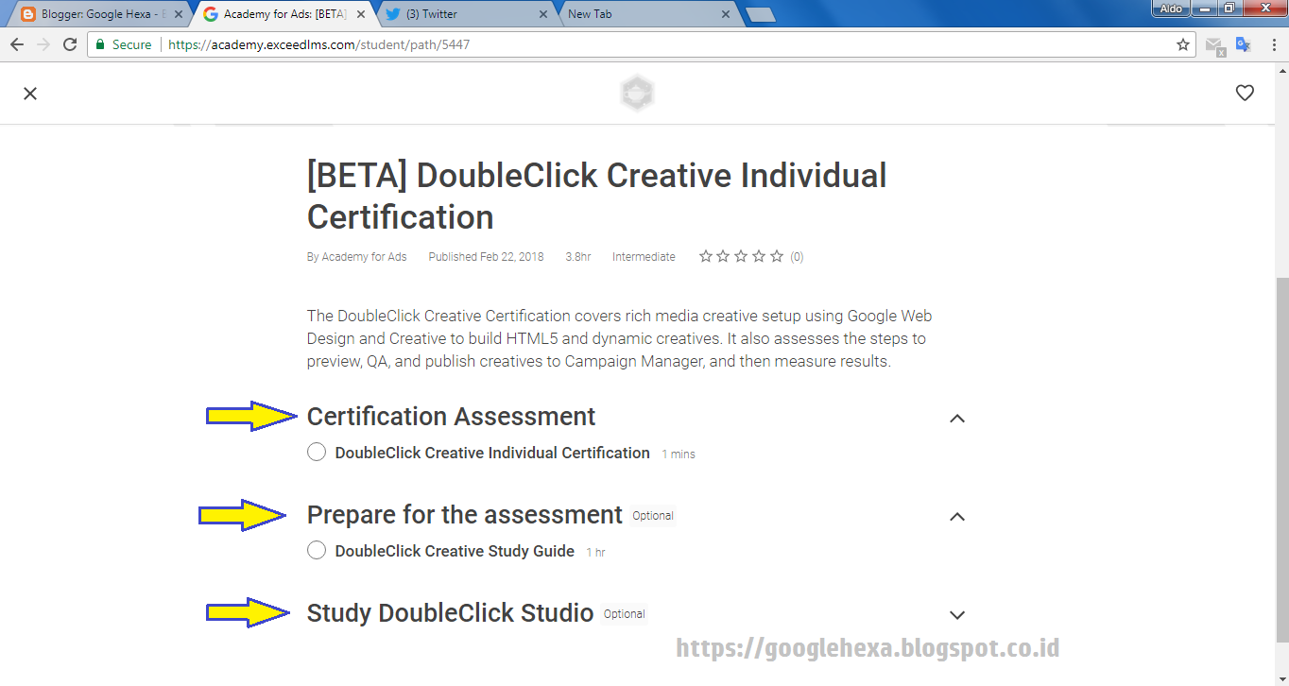
Task: Click the browser forward arrow
Action: 43,44
